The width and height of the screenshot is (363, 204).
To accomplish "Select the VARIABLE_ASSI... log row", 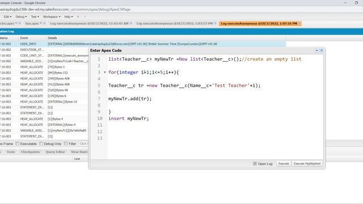I will (x=44, y=130).
